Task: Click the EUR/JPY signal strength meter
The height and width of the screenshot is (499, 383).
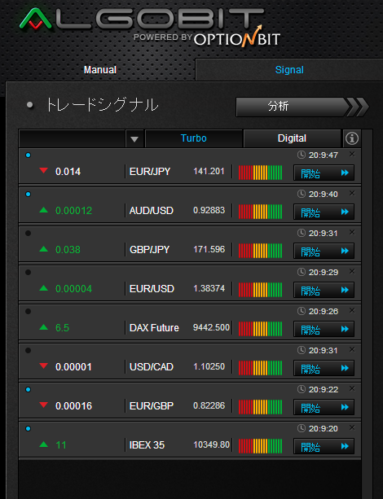Action: pyautogui.click(x=260, y=173)
